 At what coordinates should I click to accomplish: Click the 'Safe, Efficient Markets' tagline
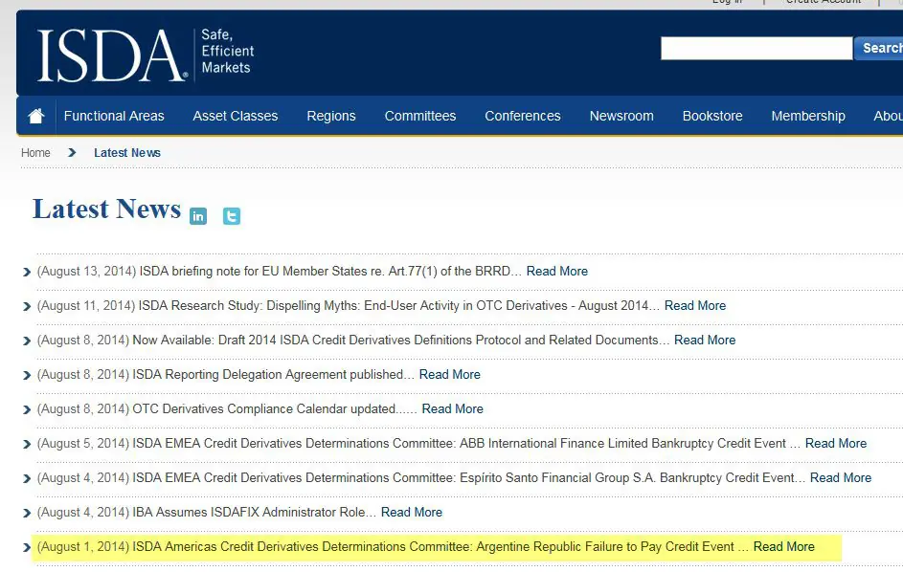(228, 52)
